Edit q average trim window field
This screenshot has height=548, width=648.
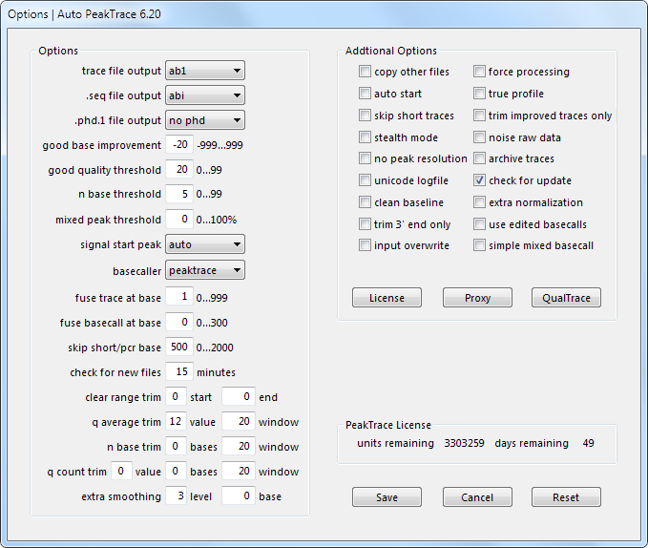(x=239, y=422)
